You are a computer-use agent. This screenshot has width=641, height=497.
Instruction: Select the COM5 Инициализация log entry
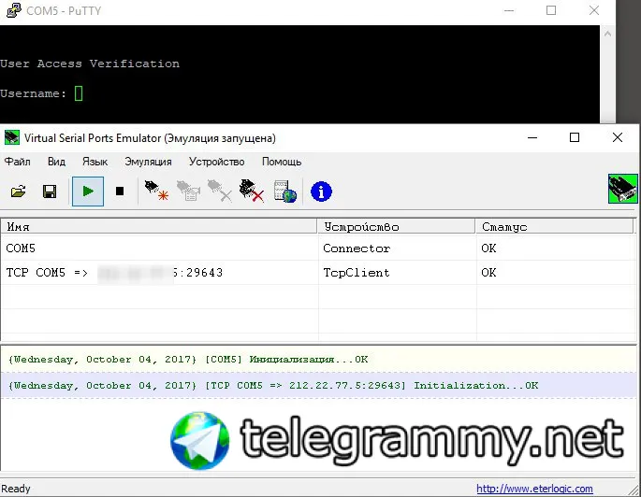pyautogui.click(x=318, y=359)
